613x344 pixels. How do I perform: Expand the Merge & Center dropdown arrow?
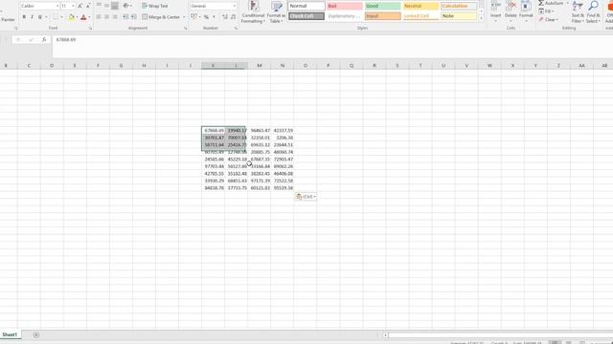click(x=184, y=17)
